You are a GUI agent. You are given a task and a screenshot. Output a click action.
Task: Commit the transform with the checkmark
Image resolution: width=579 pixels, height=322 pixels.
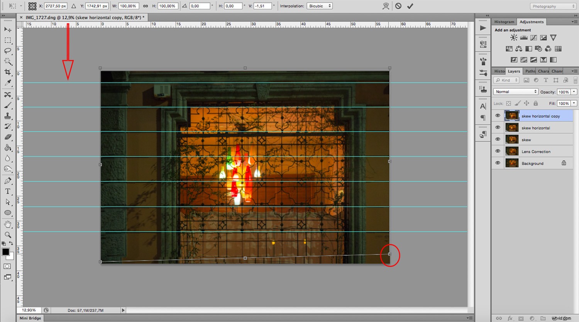coord(410,6)
